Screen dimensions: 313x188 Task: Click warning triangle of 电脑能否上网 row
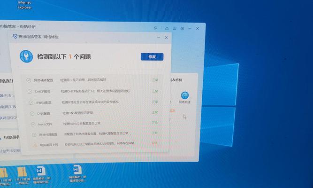tap(35, 145)
